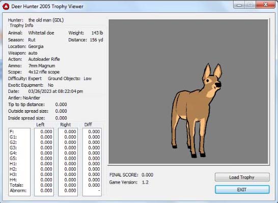Click the Left column values box

pos(44,162)
